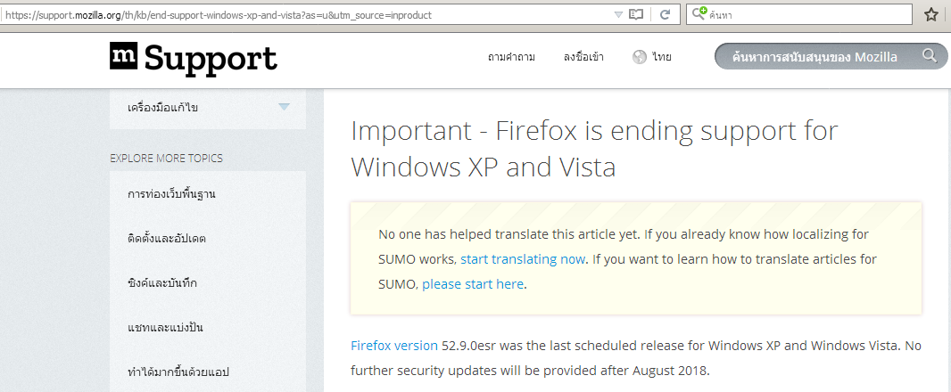Click the "start translating now" link
The height and width of the screenshot is (392, 951).
[523, 259]
